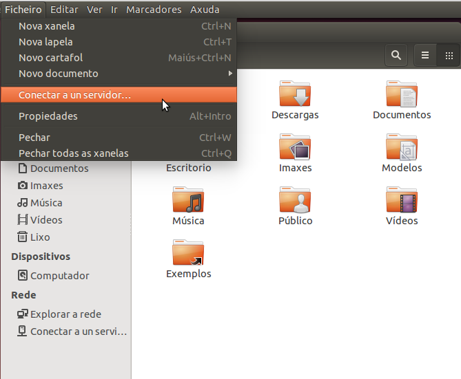461x379 pixels.
Task: Select Documentos text in the sidebar
Action: [x=59, y=169]
